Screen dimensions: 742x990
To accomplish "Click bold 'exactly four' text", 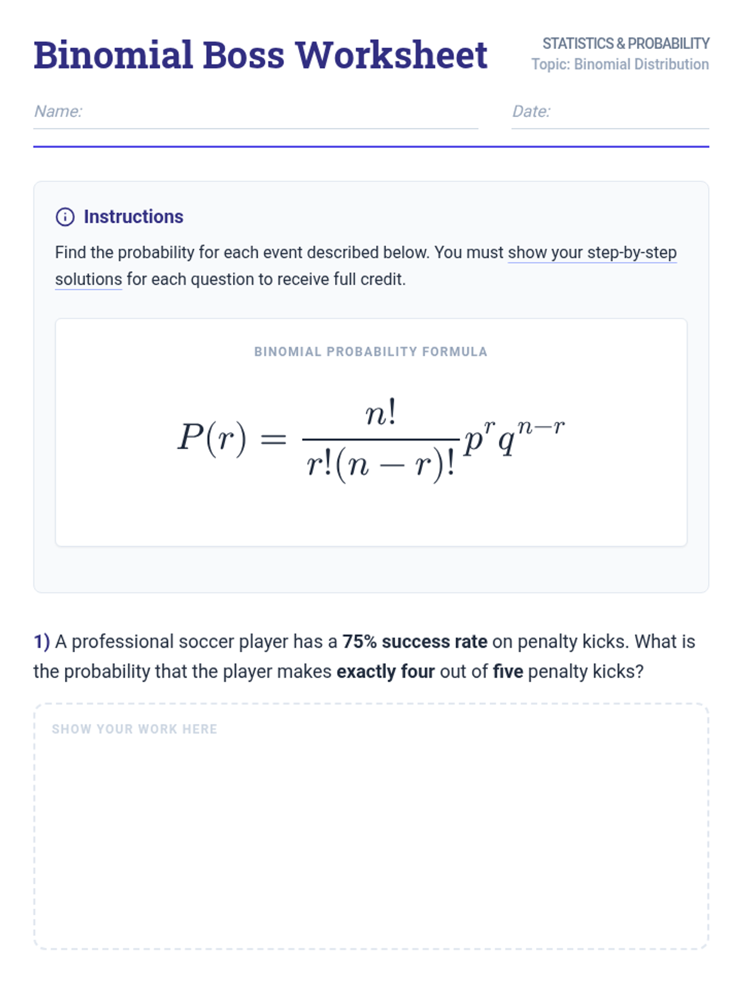I will tap(385, 671).
